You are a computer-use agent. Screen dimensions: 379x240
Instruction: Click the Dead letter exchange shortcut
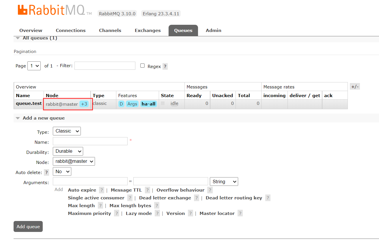click(165, 198)
